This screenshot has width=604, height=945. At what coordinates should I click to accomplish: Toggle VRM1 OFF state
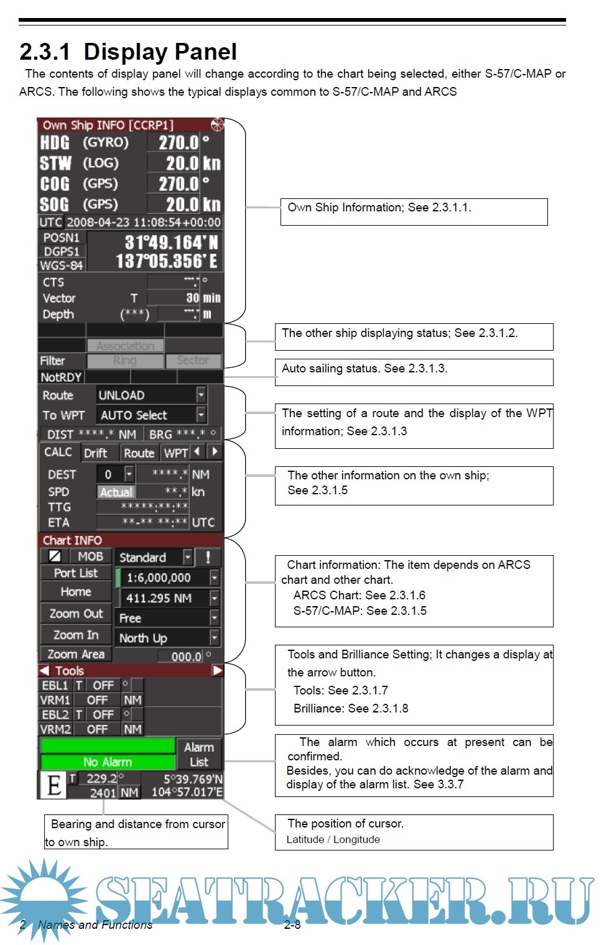(98, 700)
